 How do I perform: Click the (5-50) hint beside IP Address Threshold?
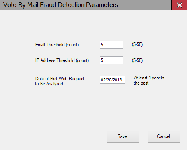pyautogui.click(x=137, y=60)
